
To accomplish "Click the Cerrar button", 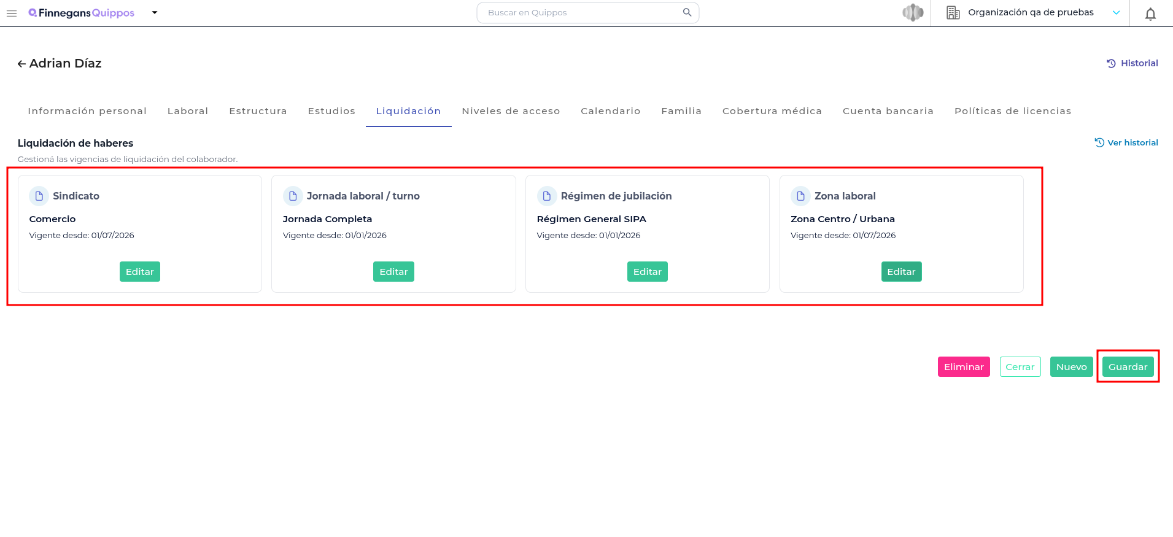I will pos(1020,367).
